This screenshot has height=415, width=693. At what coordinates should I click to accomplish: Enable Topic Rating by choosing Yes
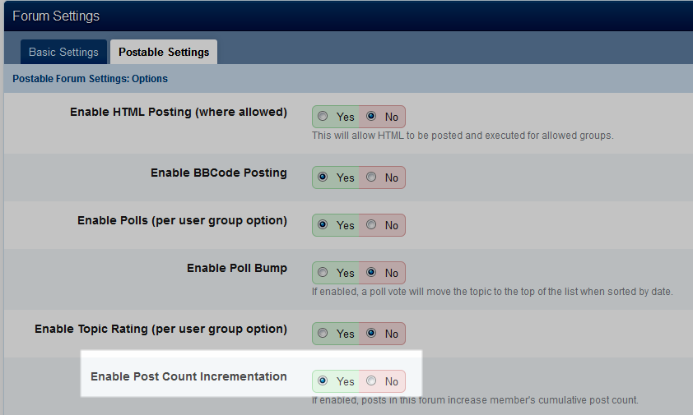point(323,334)
